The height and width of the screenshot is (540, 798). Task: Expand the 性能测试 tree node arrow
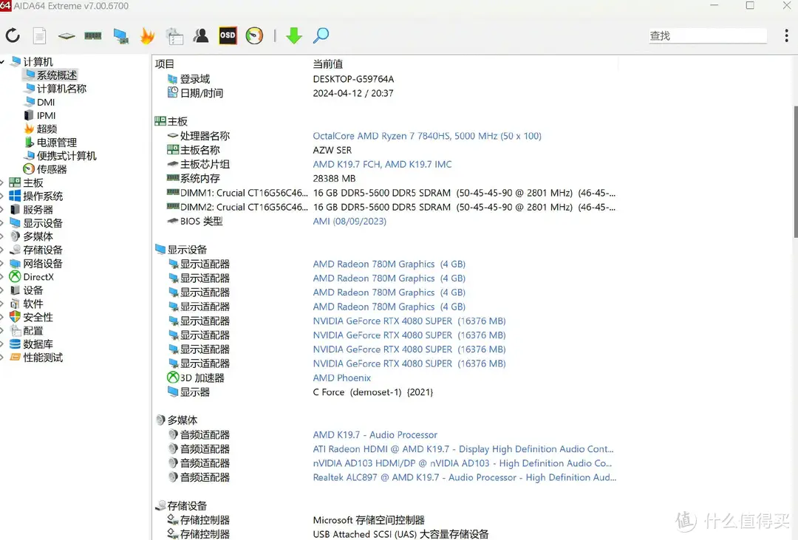click(2, 358)
